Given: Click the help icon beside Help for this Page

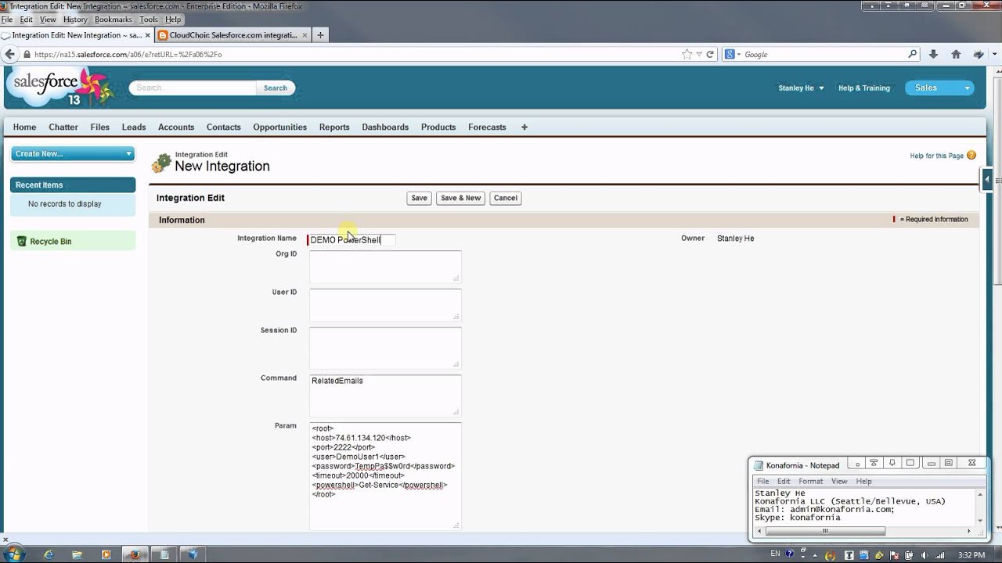Looking at the screenshot, I should [x=971, y=156].
